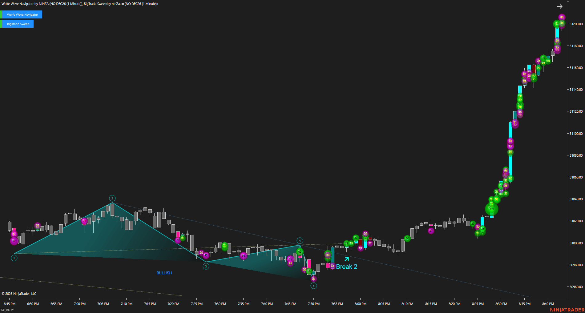Viewport: 585px width, 313px height.
Task: Select Wolfe Wave point marker 4
Action: (300, 241)
